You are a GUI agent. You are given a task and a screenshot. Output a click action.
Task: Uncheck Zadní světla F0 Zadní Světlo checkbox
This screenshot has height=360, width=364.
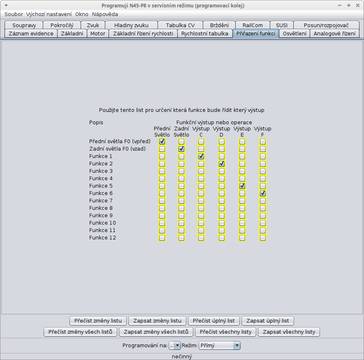(x=181, y=149)
